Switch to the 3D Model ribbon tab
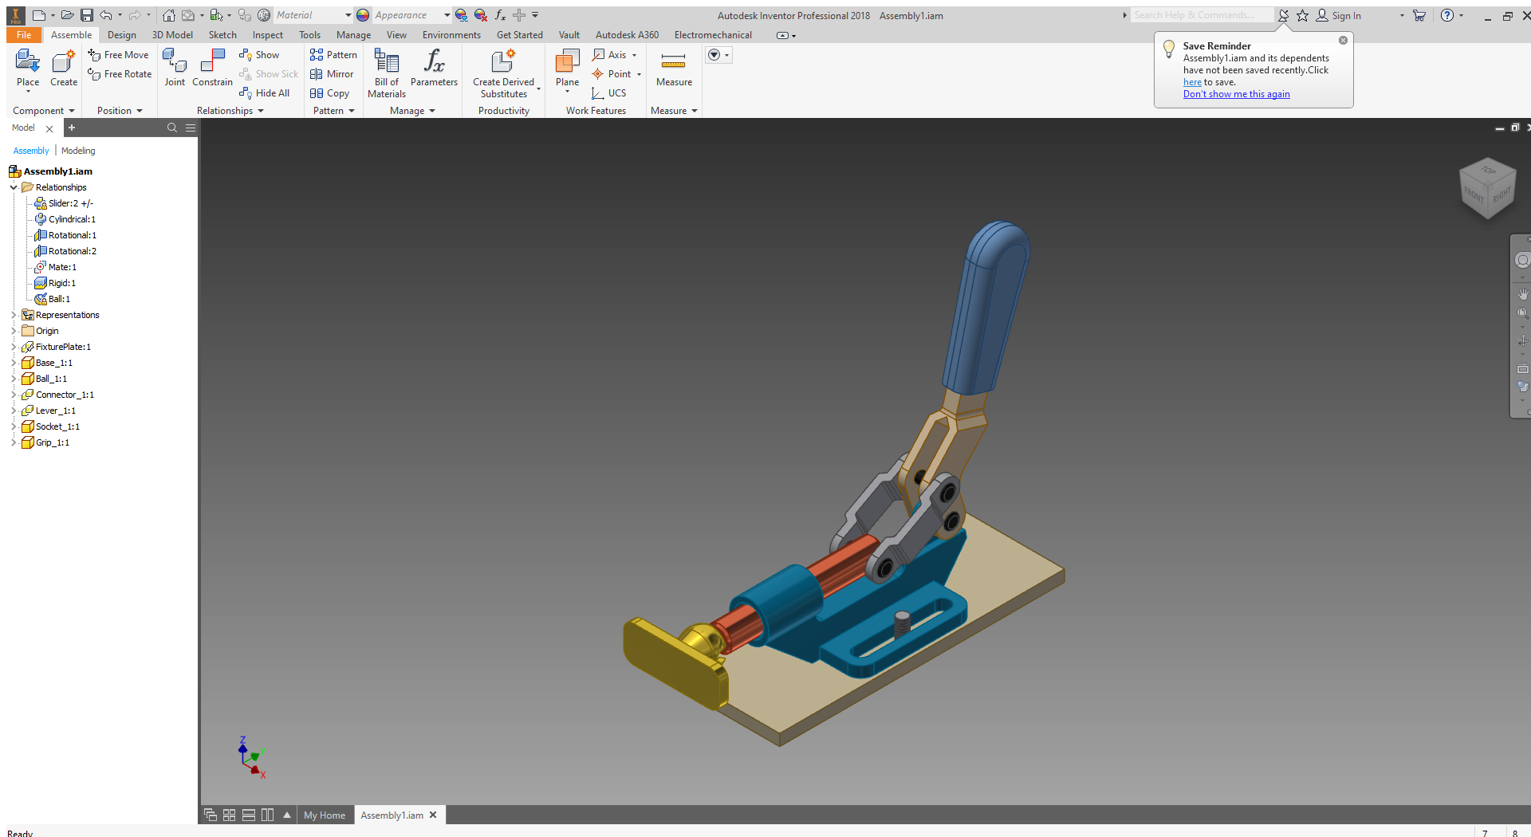Viewport: 1531px width, 837px height. click(172, 34)
